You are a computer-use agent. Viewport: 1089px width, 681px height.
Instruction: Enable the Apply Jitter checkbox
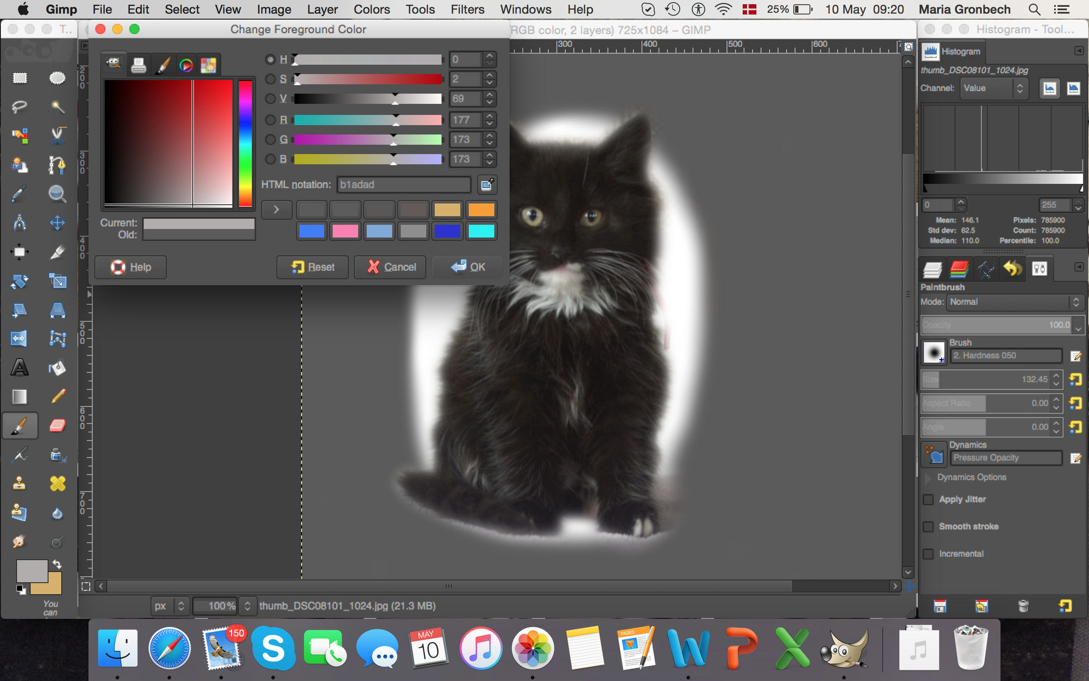928,500
